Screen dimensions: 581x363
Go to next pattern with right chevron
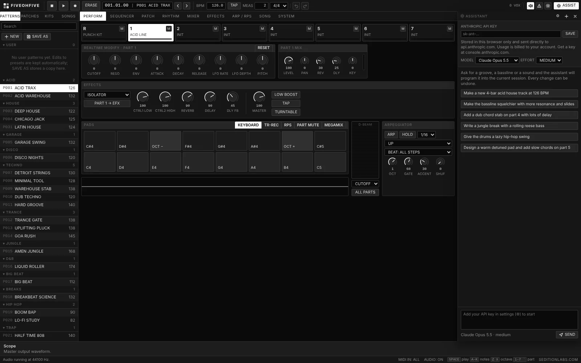(x=187, y=6)
